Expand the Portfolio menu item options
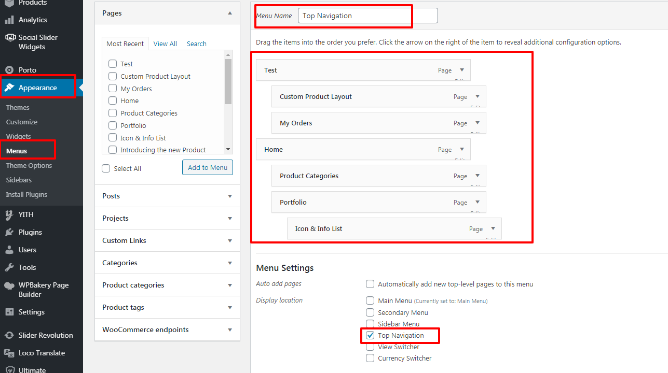The image size is (668, 373). [x=477, y=202]
